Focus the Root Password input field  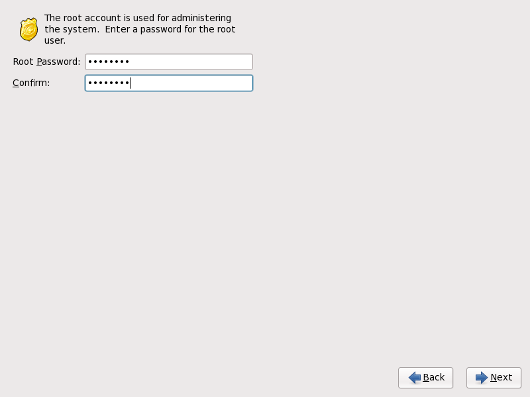pyautogui.click(x=169, y=62)
